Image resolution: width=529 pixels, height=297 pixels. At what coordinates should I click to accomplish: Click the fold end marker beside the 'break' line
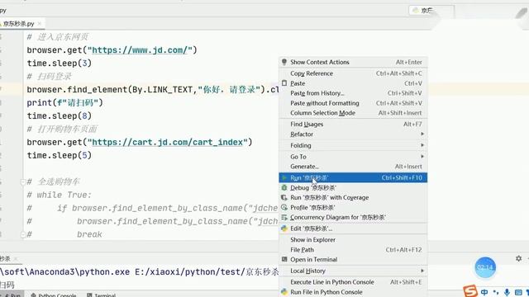point(23,234)
